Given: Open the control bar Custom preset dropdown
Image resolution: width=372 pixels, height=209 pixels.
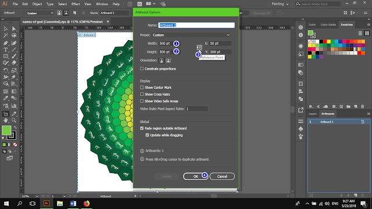Looking at the screenshot, I should 40,13.
